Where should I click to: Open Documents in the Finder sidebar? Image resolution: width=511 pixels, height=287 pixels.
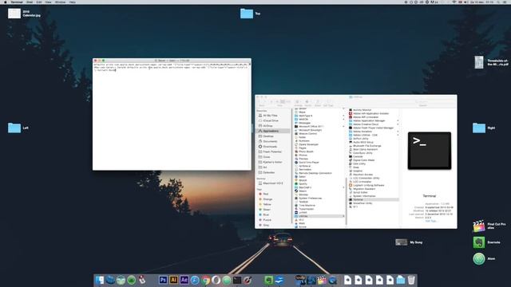point(270,141)
